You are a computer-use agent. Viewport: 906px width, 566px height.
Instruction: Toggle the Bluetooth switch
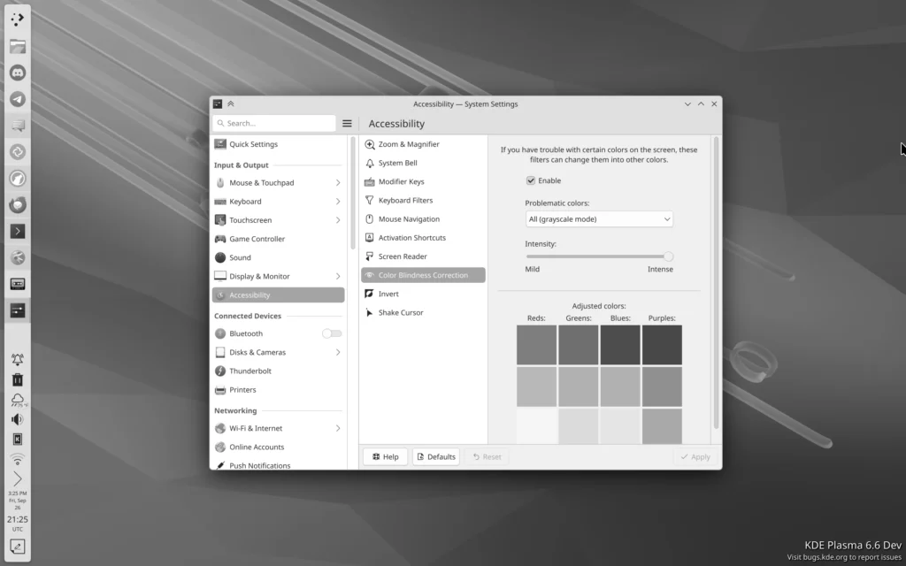click(332, 333)
